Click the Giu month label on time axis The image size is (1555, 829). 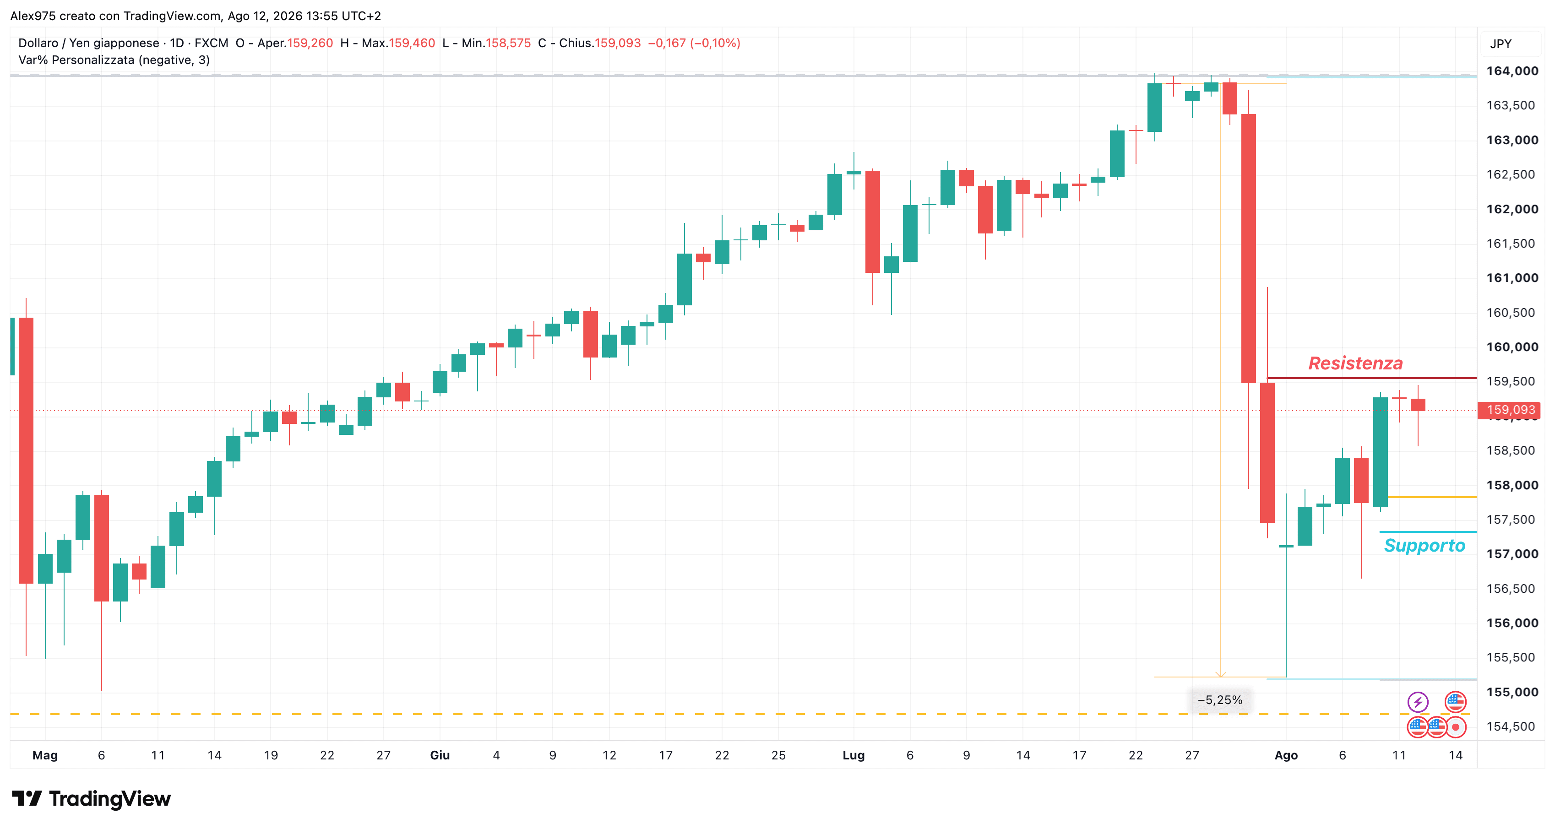click(x=440, y=755)
